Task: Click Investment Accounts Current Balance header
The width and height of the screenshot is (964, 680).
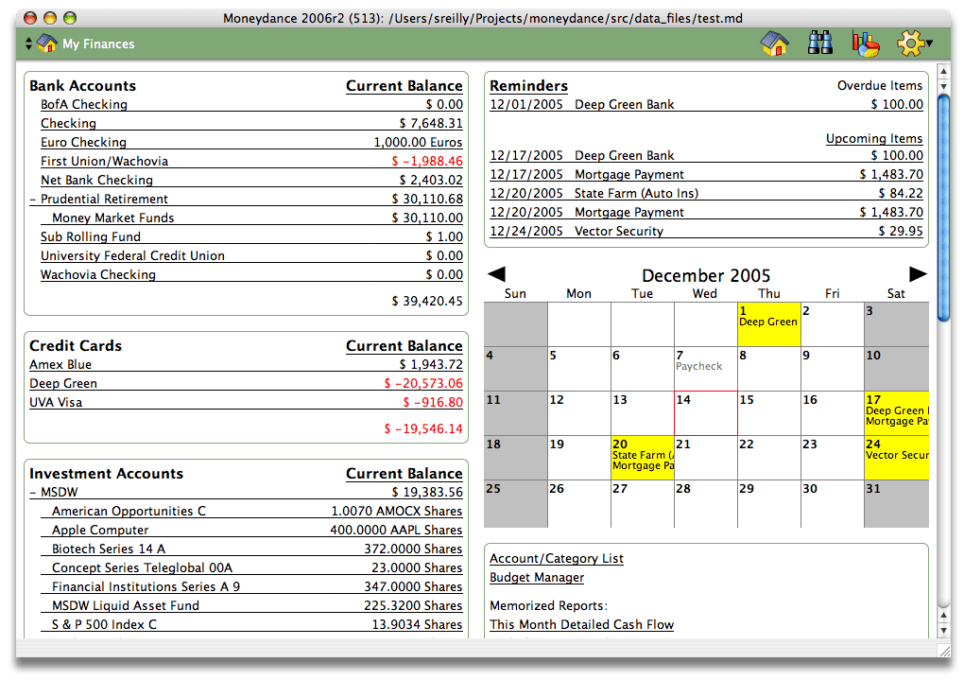Action: coord(404,473)
